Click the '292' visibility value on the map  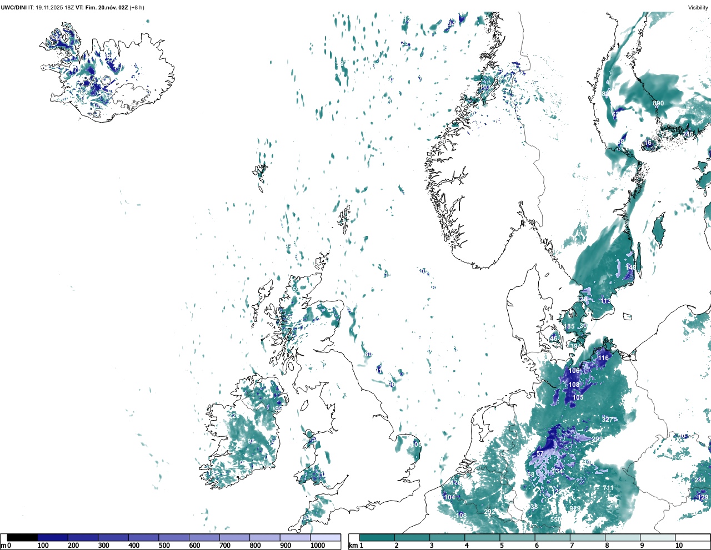click(x=489, y=512)
